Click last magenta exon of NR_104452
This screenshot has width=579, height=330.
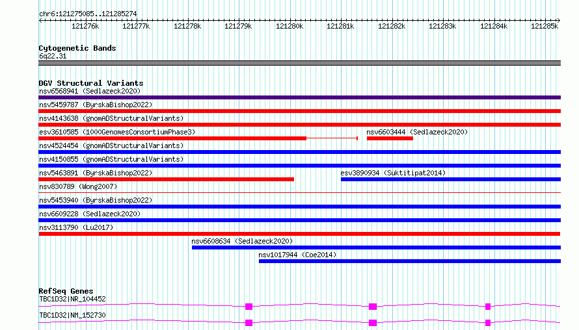(488, 307)
